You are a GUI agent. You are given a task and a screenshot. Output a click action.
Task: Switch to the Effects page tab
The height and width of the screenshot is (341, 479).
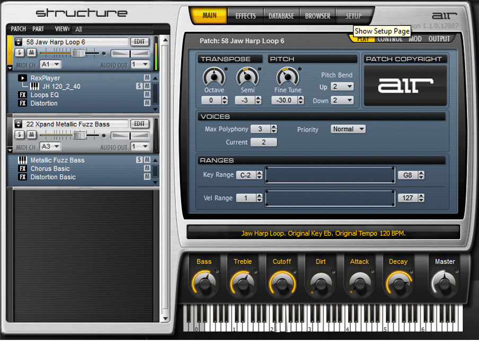click(x=245, y=16)
